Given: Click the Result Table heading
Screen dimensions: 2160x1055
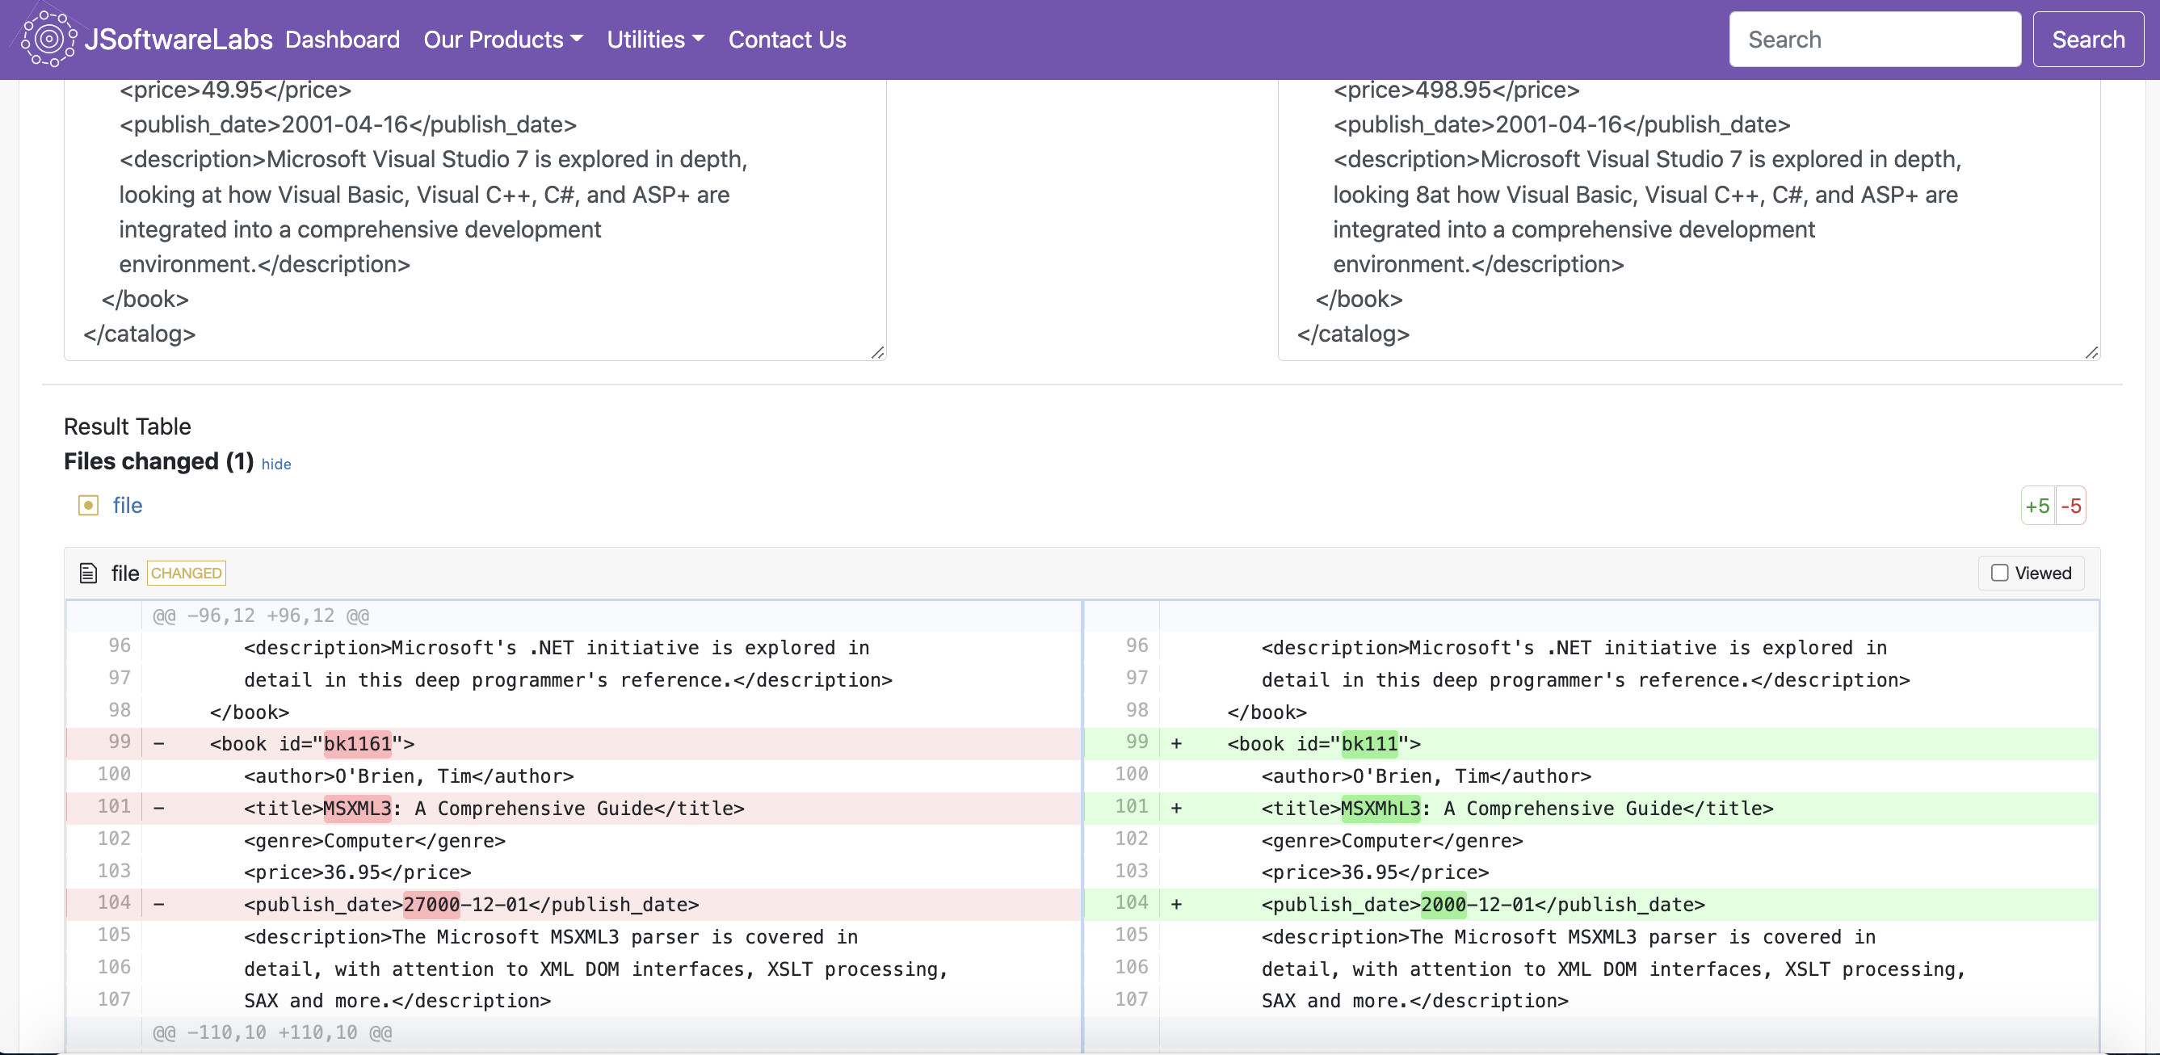Looking at the screenshot, I should click(x=128, y=427).
